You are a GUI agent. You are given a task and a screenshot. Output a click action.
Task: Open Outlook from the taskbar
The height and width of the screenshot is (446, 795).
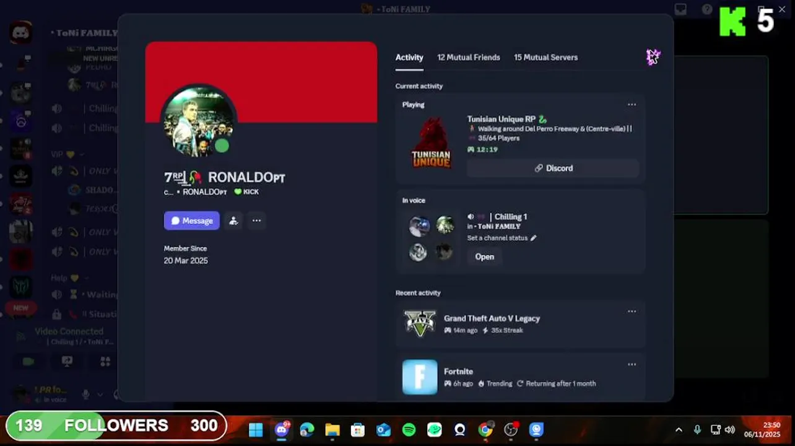[x=383, y=429]
